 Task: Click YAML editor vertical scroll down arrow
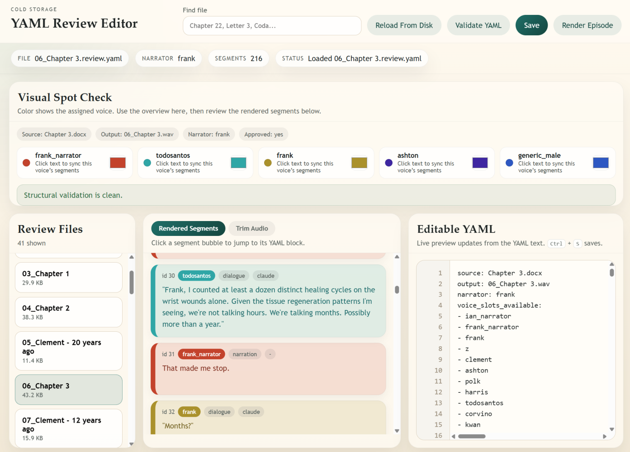(612, 429)
